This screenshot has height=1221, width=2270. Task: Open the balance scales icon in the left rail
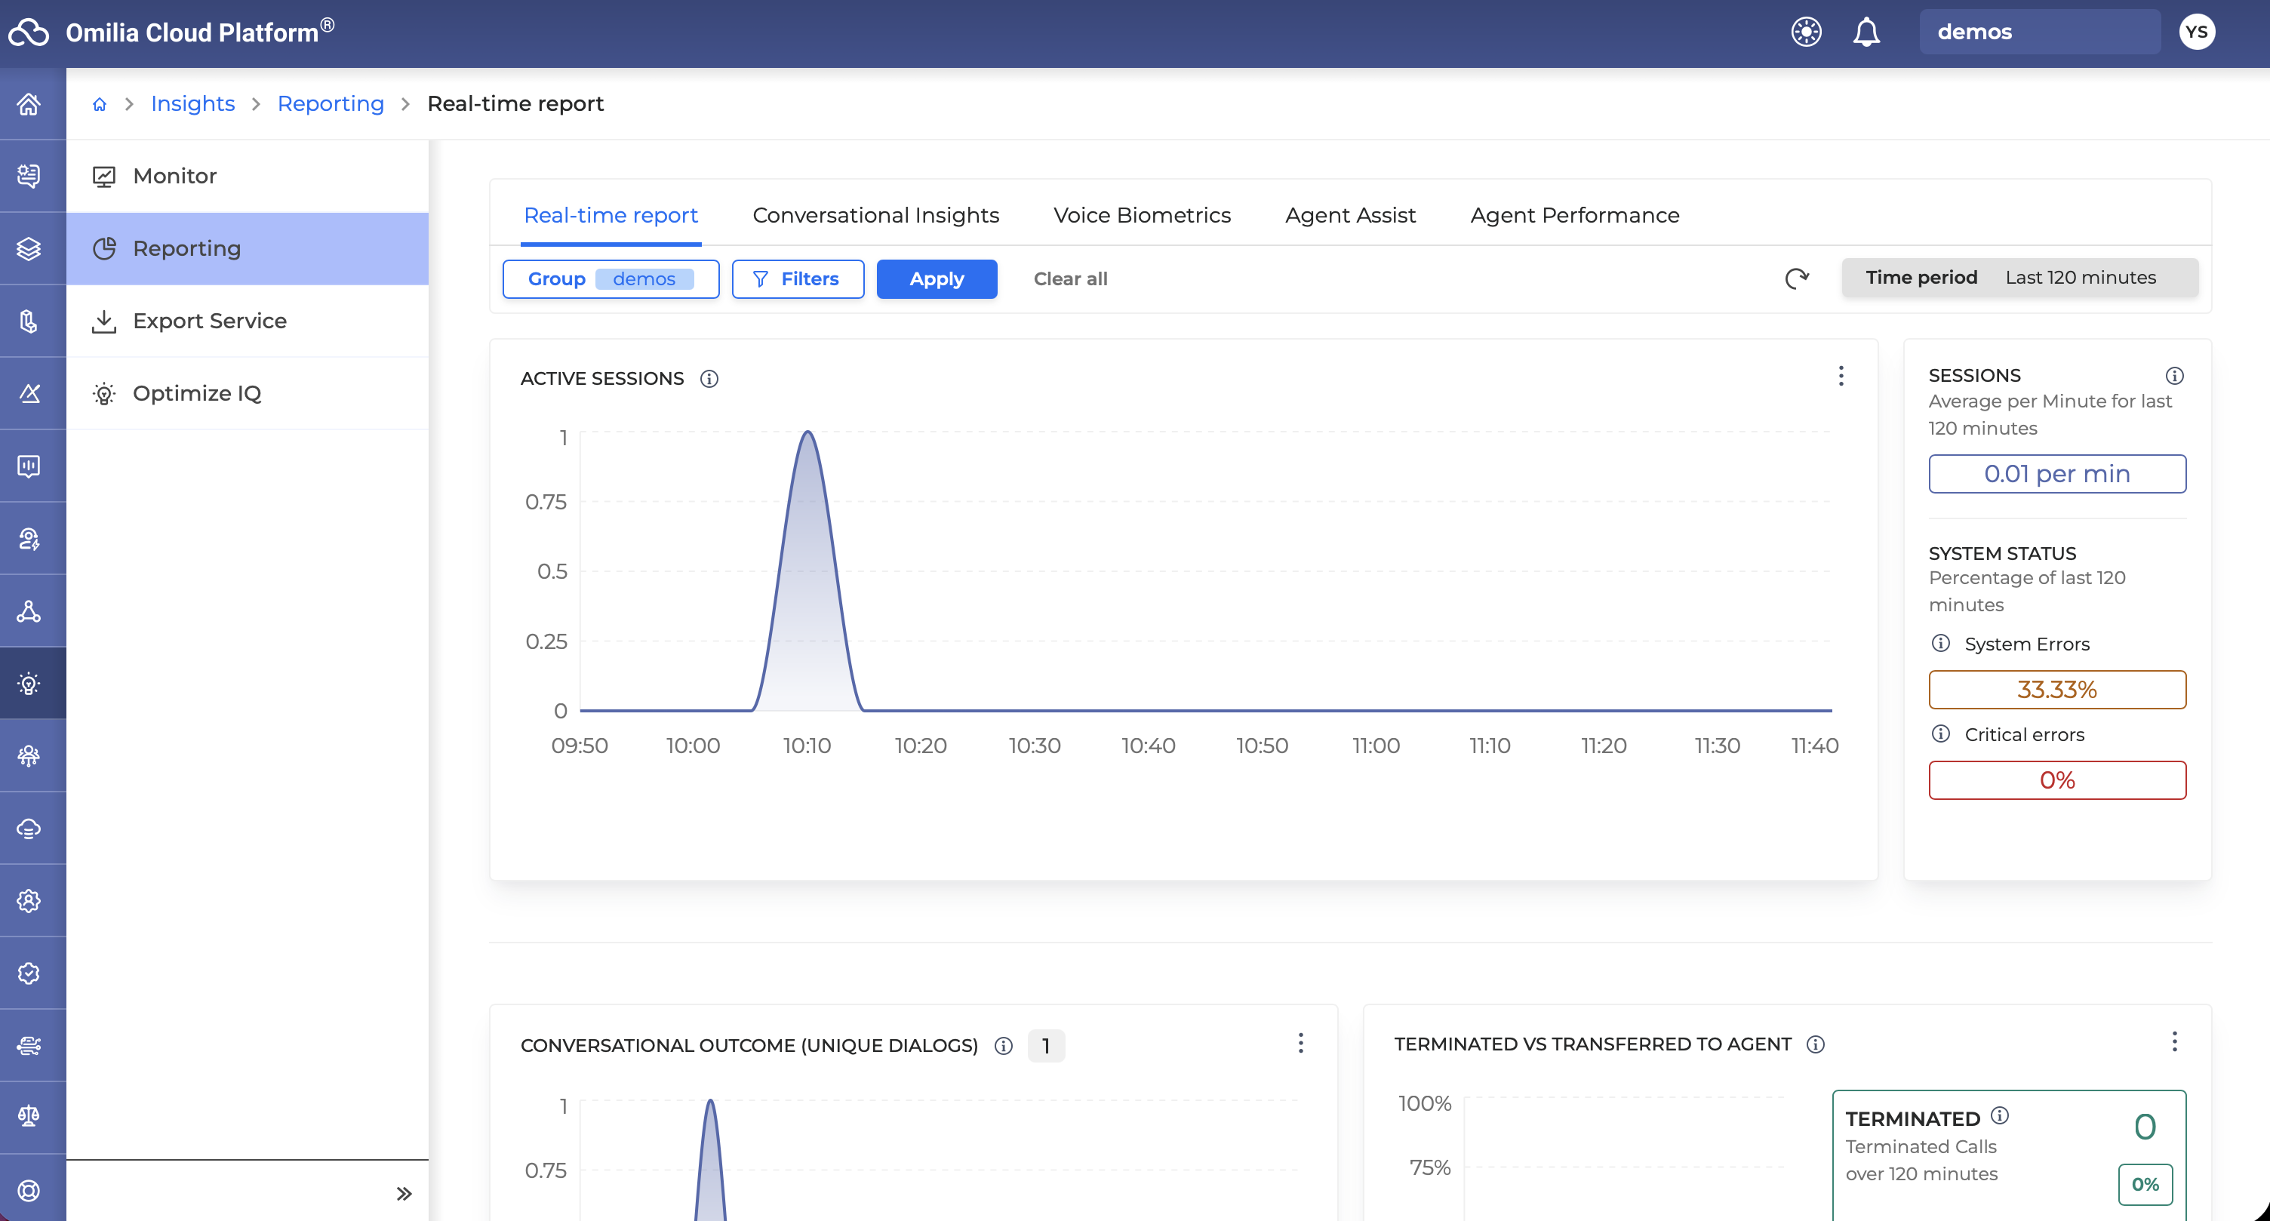pyautogui.click(x=29, y=1116)
